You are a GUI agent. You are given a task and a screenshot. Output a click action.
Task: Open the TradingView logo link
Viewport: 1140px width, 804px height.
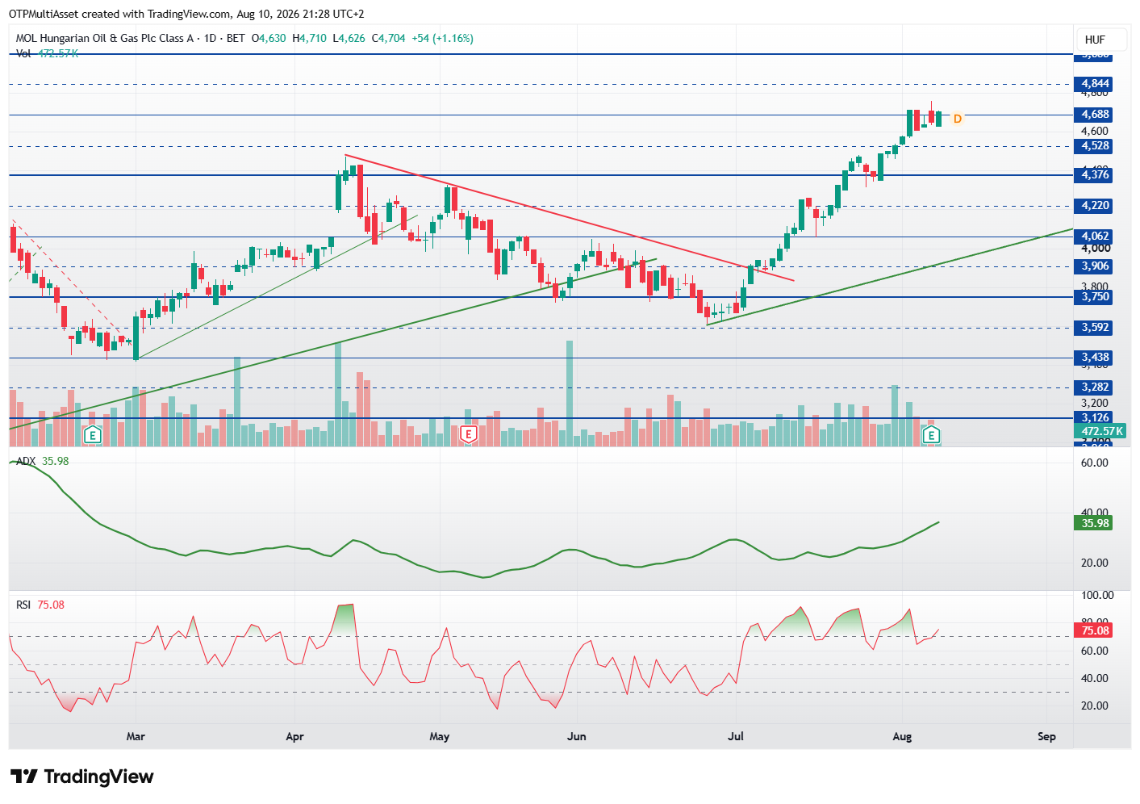coord(81,777)
